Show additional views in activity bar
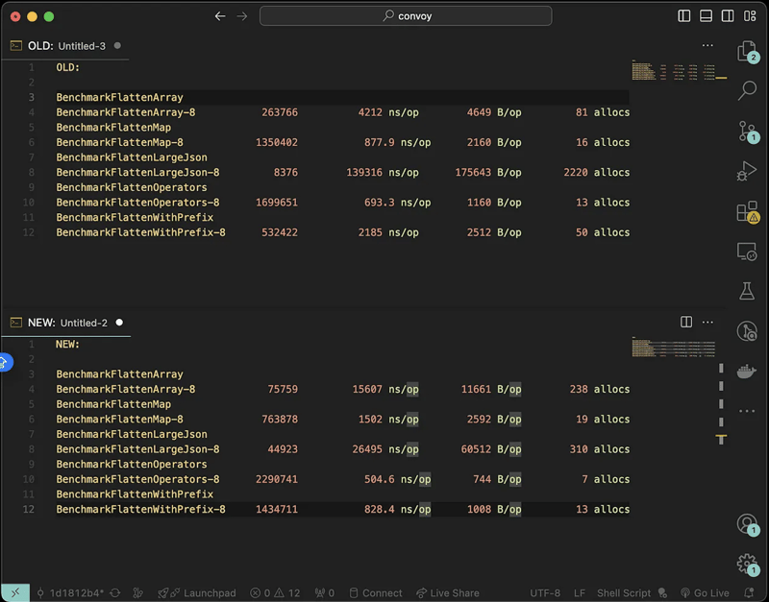The image size is (769, 602). (x=746, y=411)
